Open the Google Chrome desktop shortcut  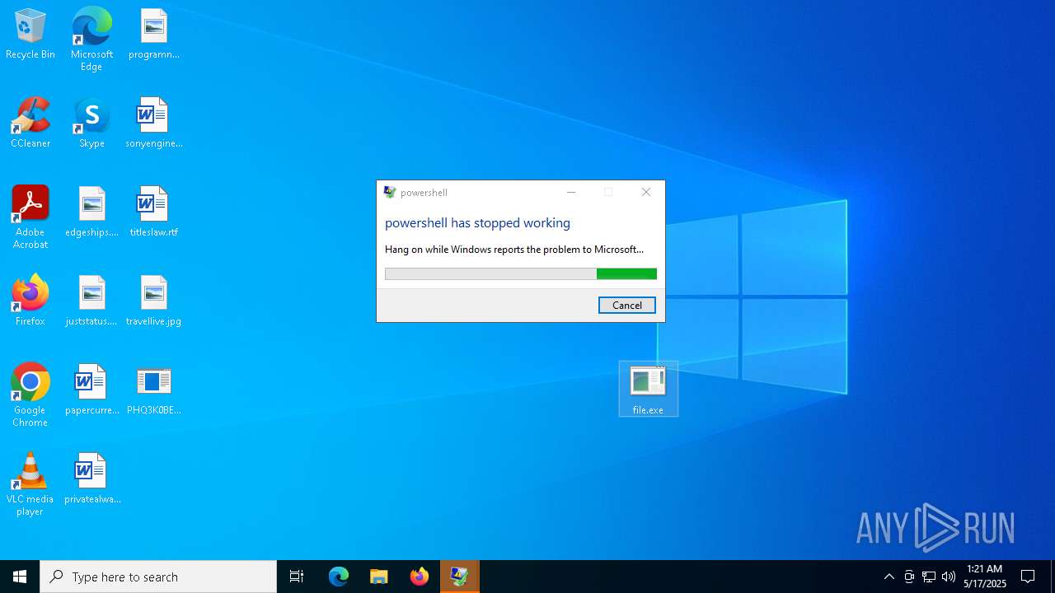click(x=30, y=395)
